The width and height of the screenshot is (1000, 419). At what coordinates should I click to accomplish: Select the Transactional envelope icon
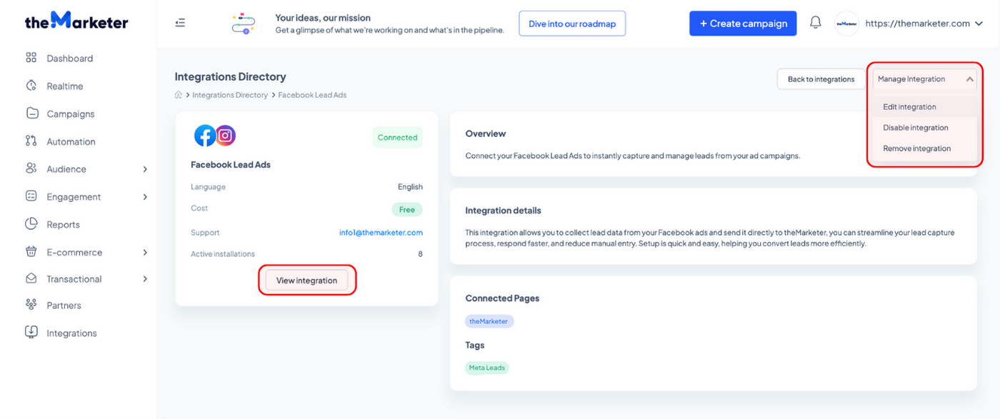31,278
